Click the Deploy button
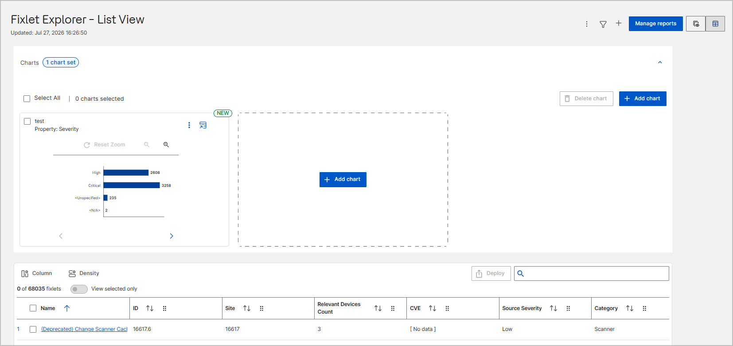The image size is (733, 346). click(x=491, y=274)
